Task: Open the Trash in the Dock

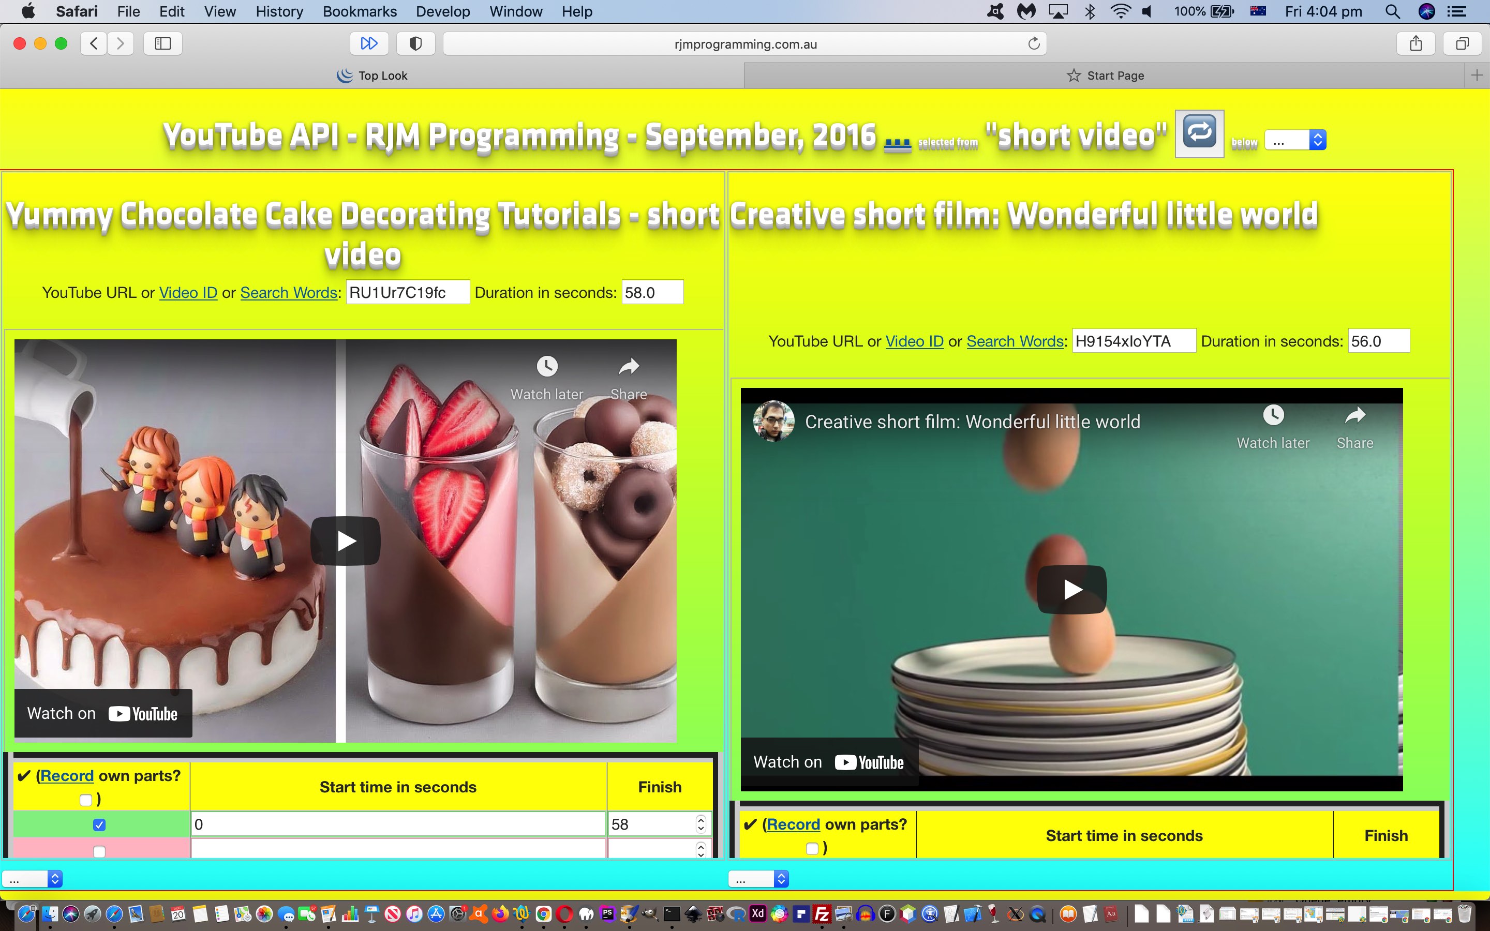Action: pos(1465,914)
